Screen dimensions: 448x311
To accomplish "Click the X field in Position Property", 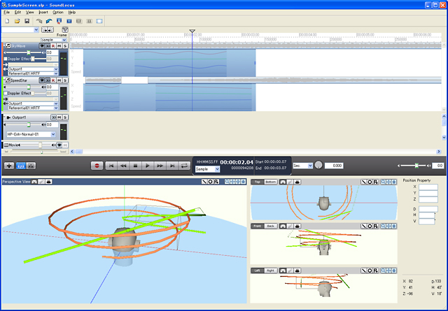I will pyautogui.click(x=428, y=187).
